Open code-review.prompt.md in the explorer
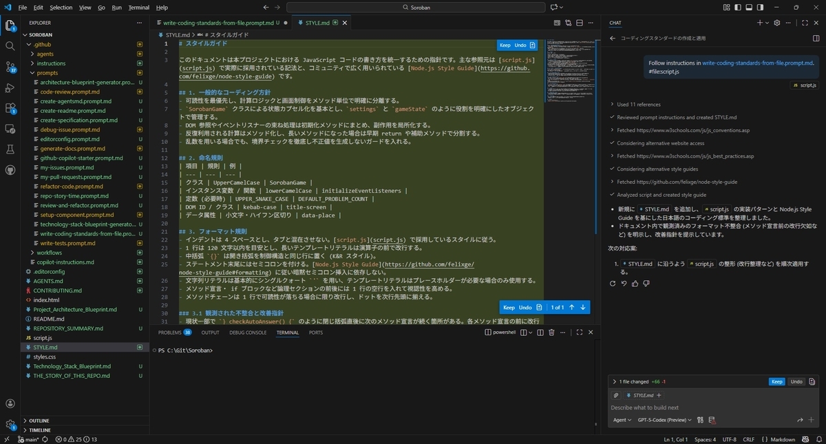This screenshot has width=826, height=444. click(70, 92)
